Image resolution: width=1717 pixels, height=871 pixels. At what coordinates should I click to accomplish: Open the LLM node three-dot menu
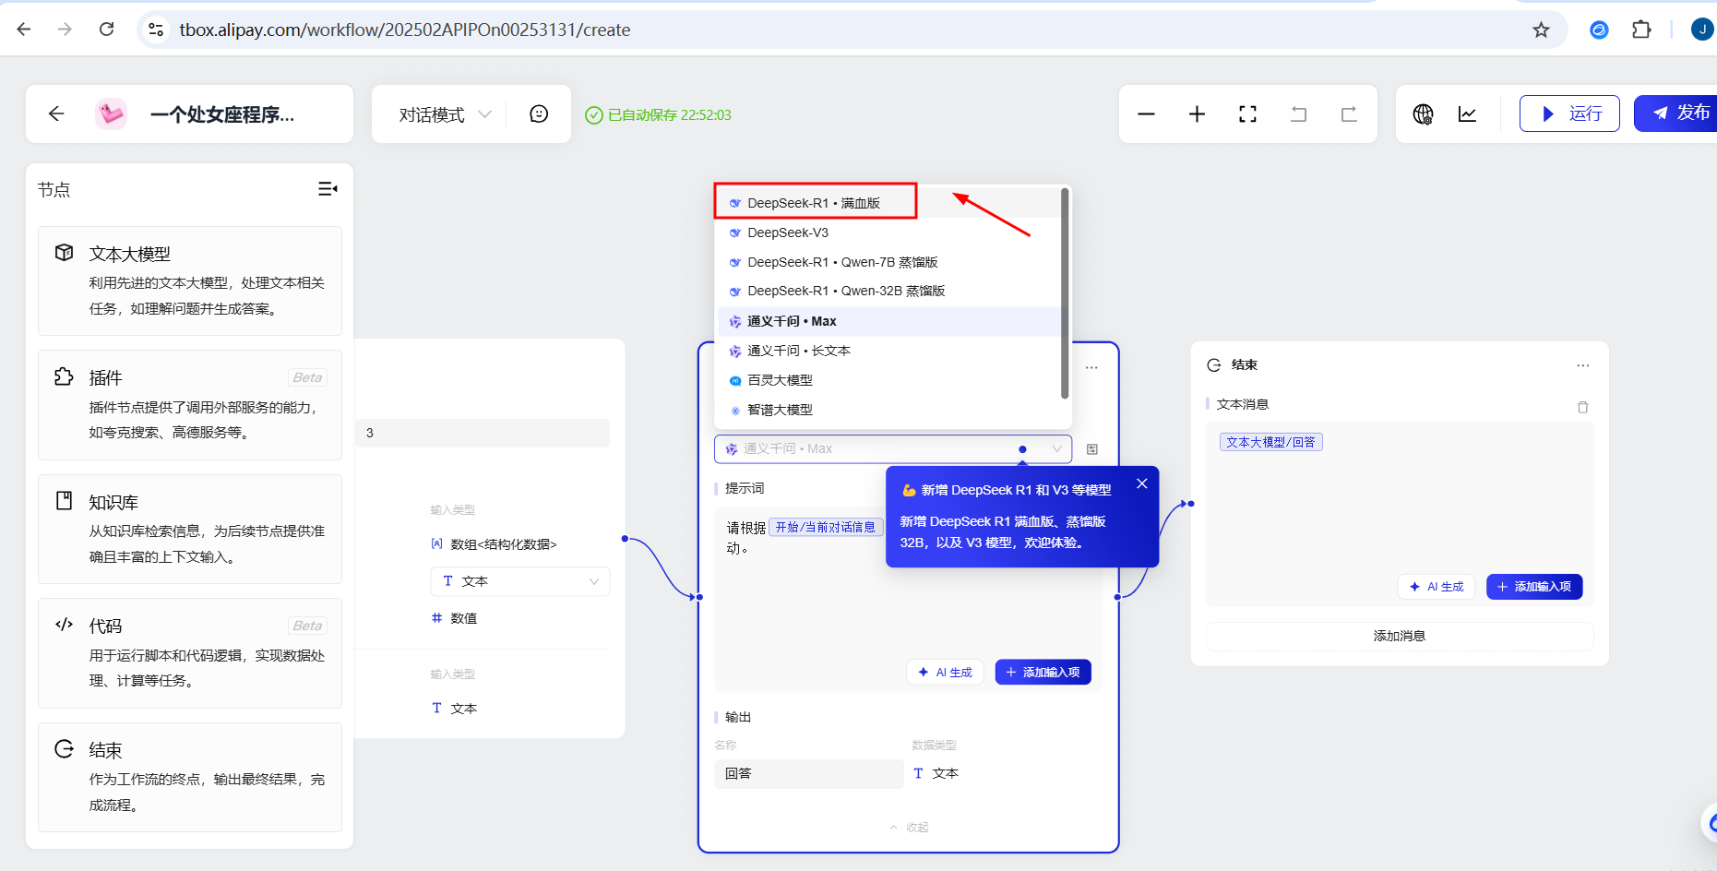[1091, 367]
